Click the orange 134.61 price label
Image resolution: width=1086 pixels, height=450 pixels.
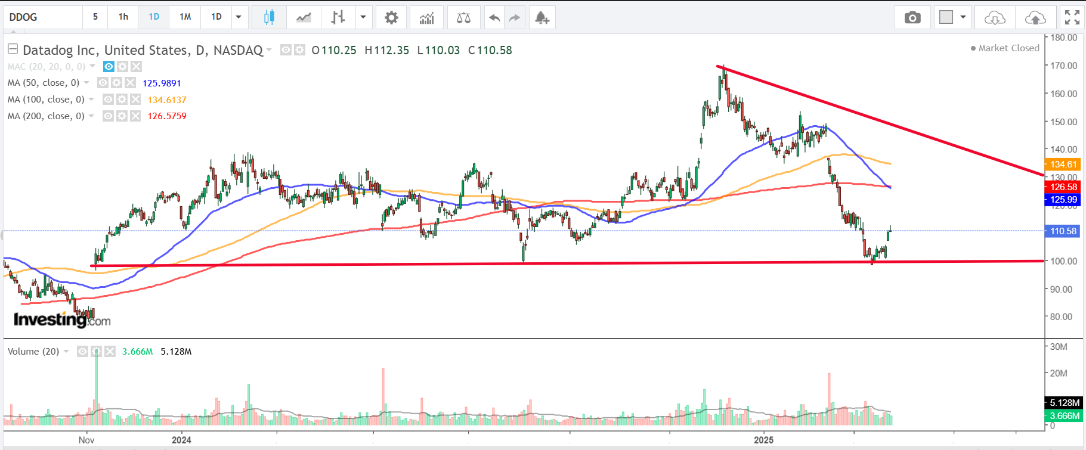click(1063, 165)
